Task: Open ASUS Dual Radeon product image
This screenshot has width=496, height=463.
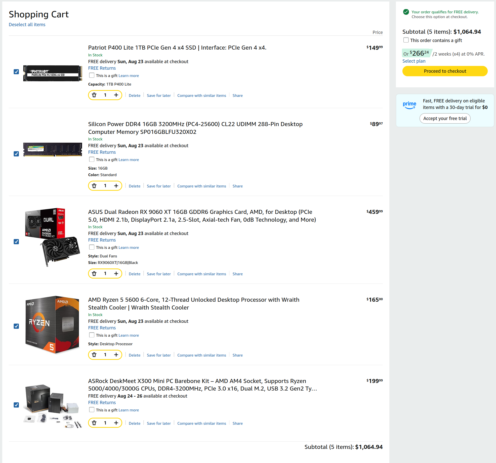Action: pos(53,237)
